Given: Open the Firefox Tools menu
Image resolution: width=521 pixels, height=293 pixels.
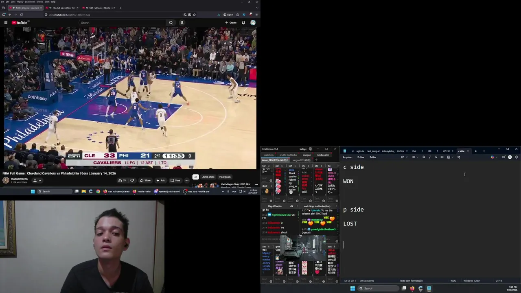Looking at the screenshot, I should 47,2.
